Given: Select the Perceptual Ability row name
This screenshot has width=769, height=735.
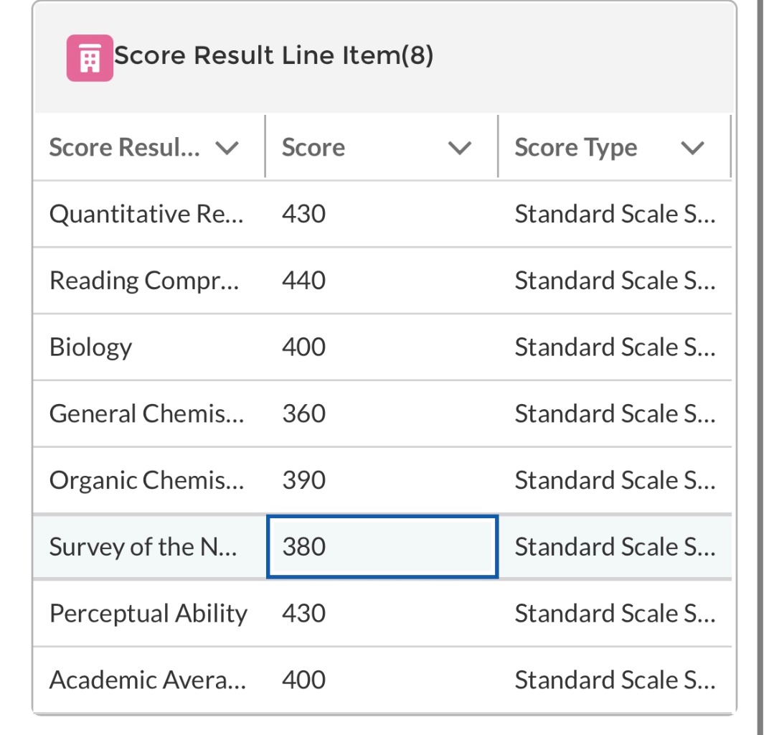Looking at the screenshot, I should [148, 613].
